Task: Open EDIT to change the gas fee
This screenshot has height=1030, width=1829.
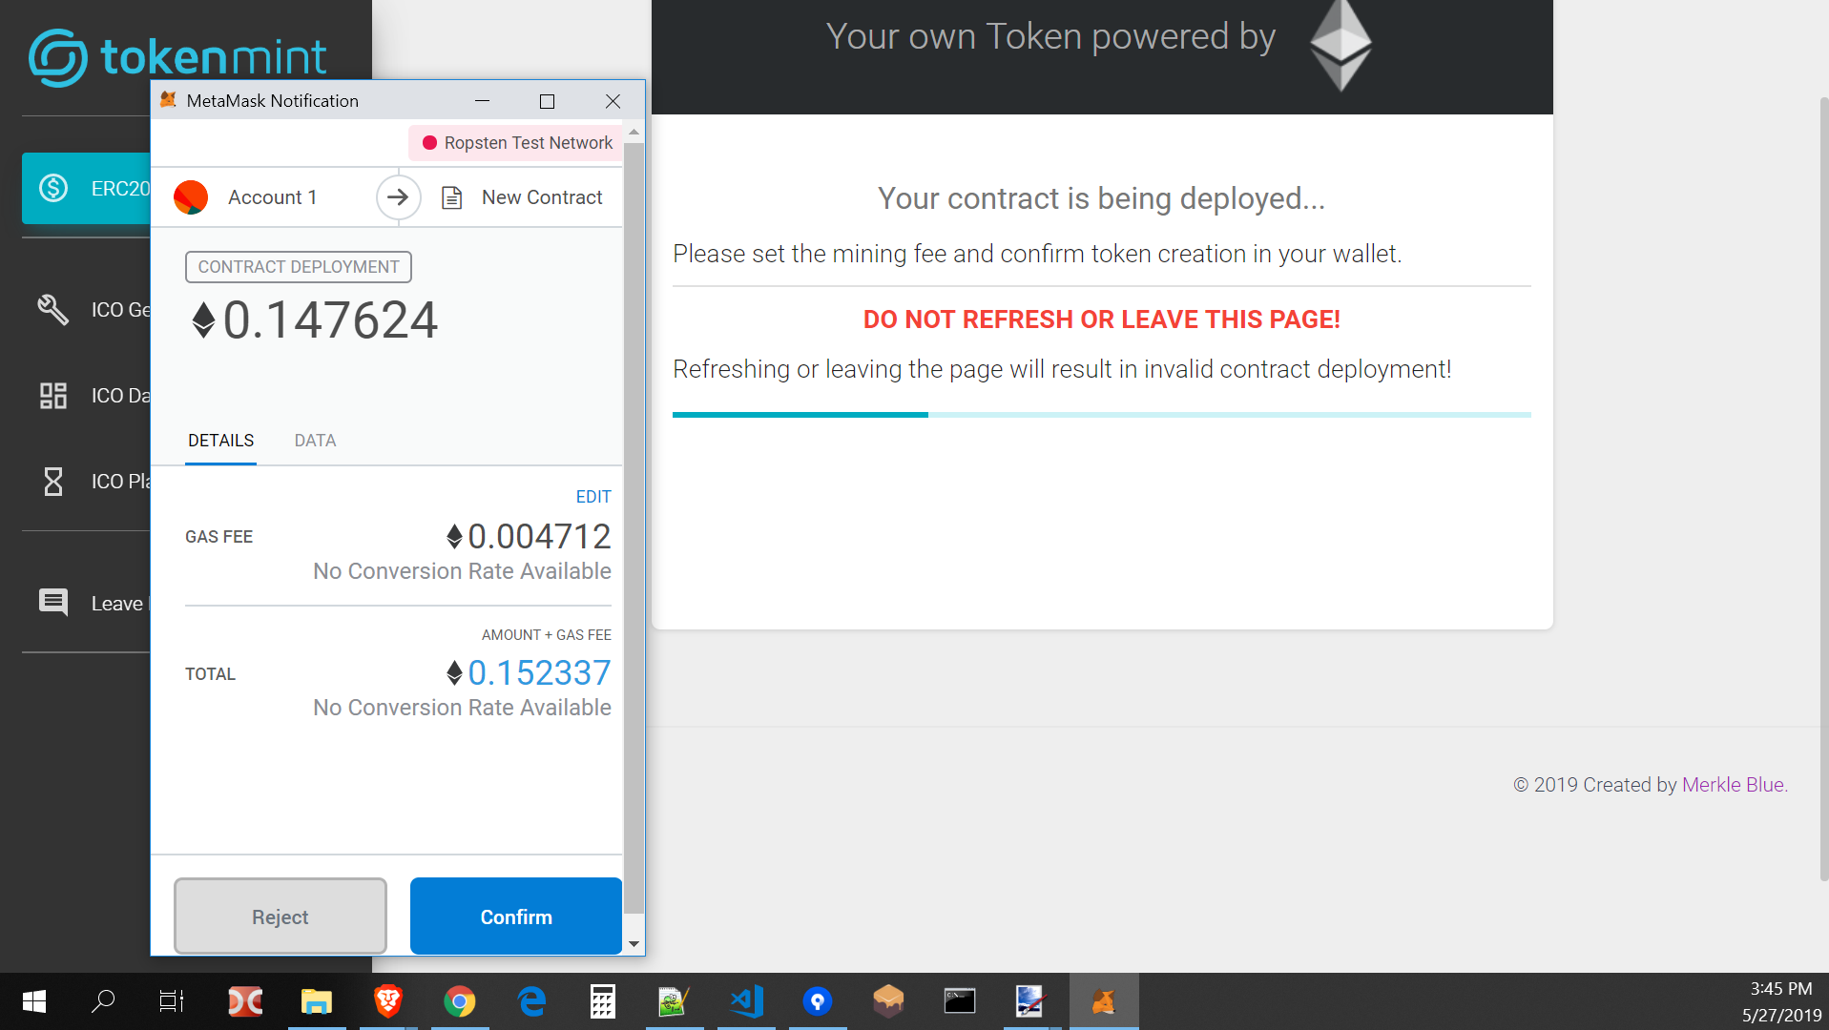Action: [592, 496]
